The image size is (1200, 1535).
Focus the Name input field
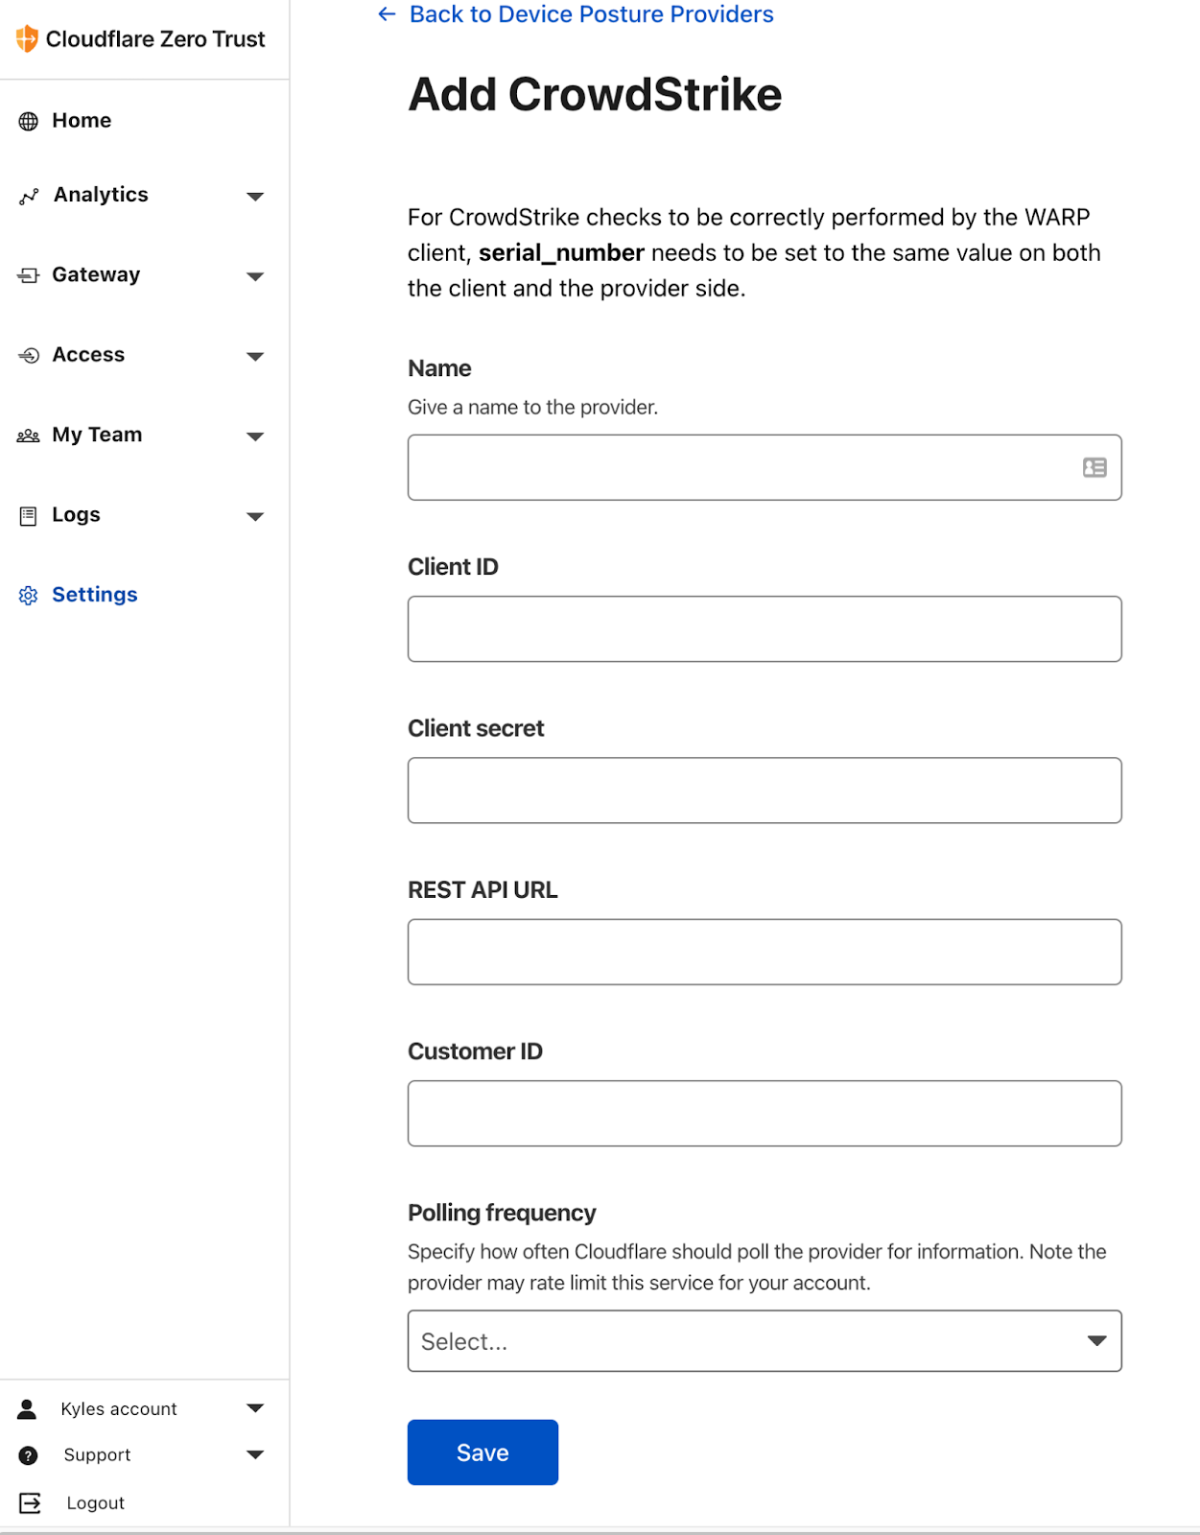[765, 467]
